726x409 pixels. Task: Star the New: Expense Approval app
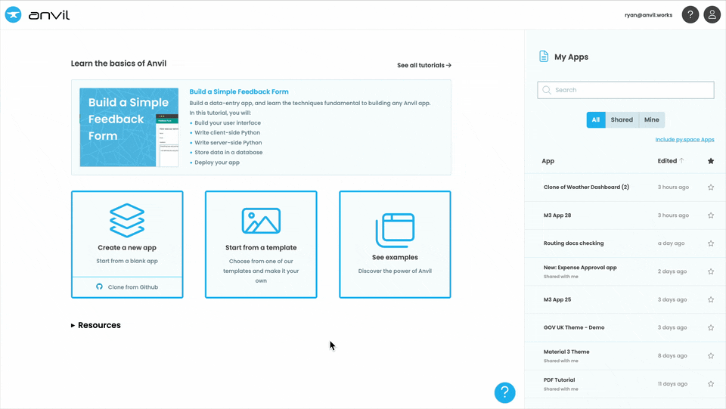coord(711,271)
